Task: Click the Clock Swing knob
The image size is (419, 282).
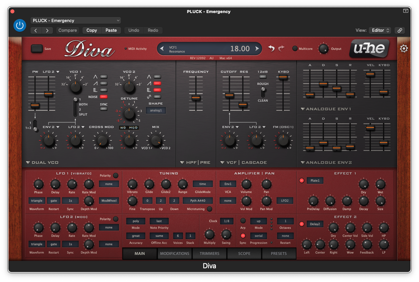Action: (226, 234)
